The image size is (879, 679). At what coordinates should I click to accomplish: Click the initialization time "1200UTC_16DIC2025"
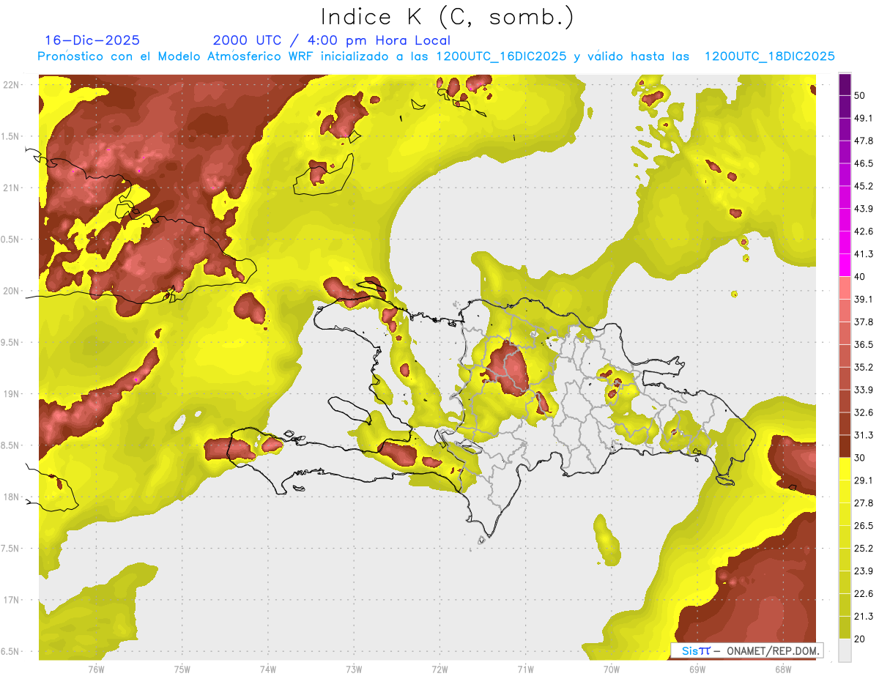tap(501, 56)
